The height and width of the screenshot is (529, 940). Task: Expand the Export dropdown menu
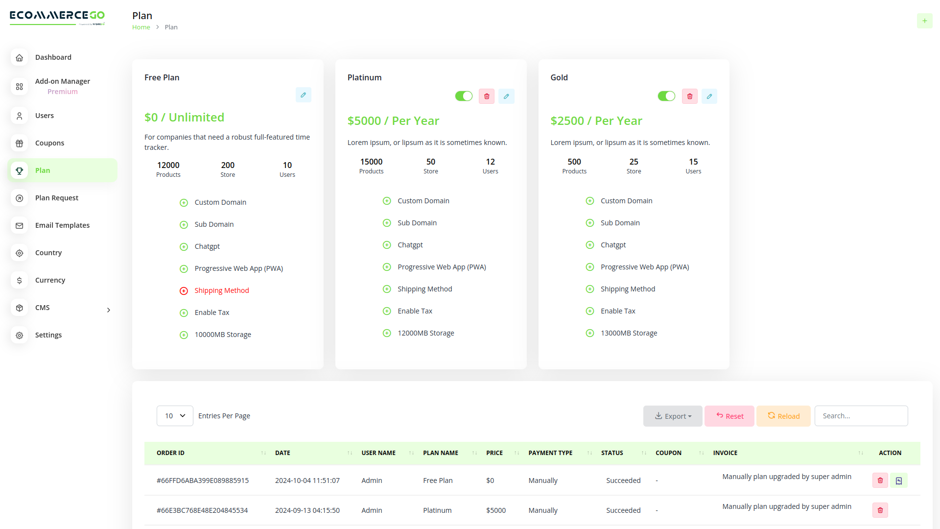click(673, 415)
